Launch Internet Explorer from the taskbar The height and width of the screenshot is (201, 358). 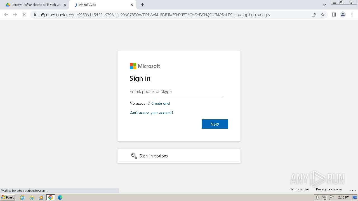pos(22,197)
